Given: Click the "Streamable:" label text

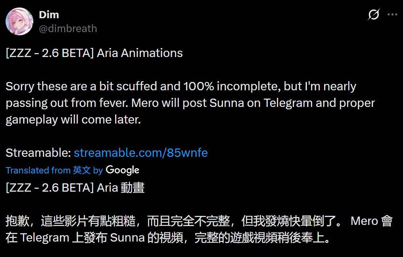Looking at the screenshot, I should 38,153.
